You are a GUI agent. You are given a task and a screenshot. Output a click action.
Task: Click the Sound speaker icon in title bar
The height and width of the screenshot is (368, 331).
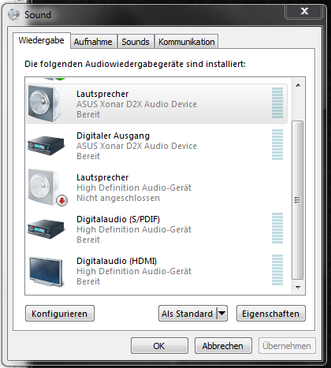coord(13,14)
